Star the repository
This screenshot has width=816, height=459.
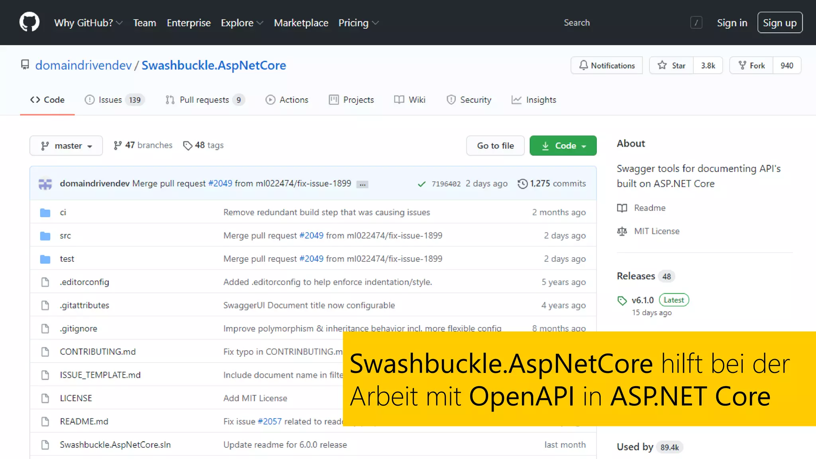671,65
